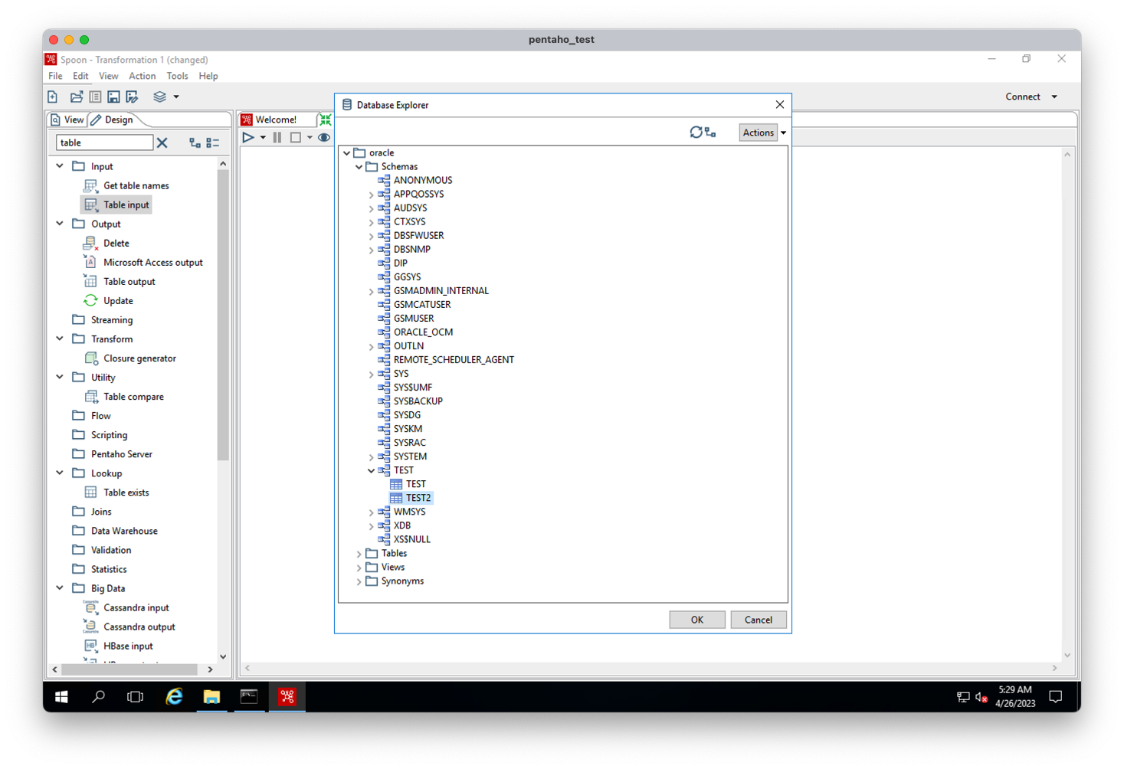Click the expand-all icon in Database Explorer
Image resolution: width=1124 pixels, height=769 pixels.
point(710,133)
